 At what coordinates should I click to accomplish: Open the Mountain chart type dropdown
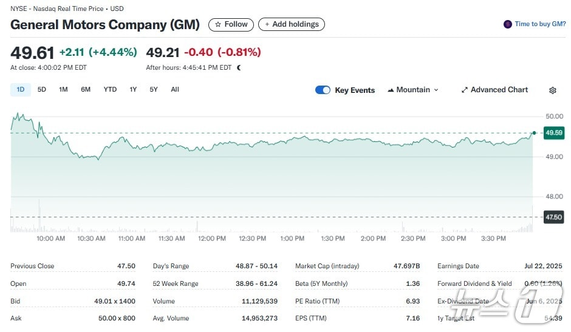coord(412,90)
